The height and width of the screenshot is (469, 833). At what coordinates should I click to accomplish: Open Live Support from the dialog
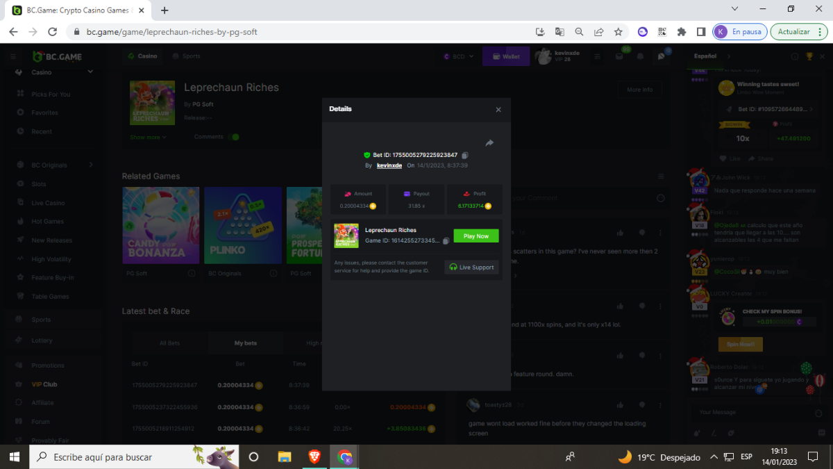472,267
